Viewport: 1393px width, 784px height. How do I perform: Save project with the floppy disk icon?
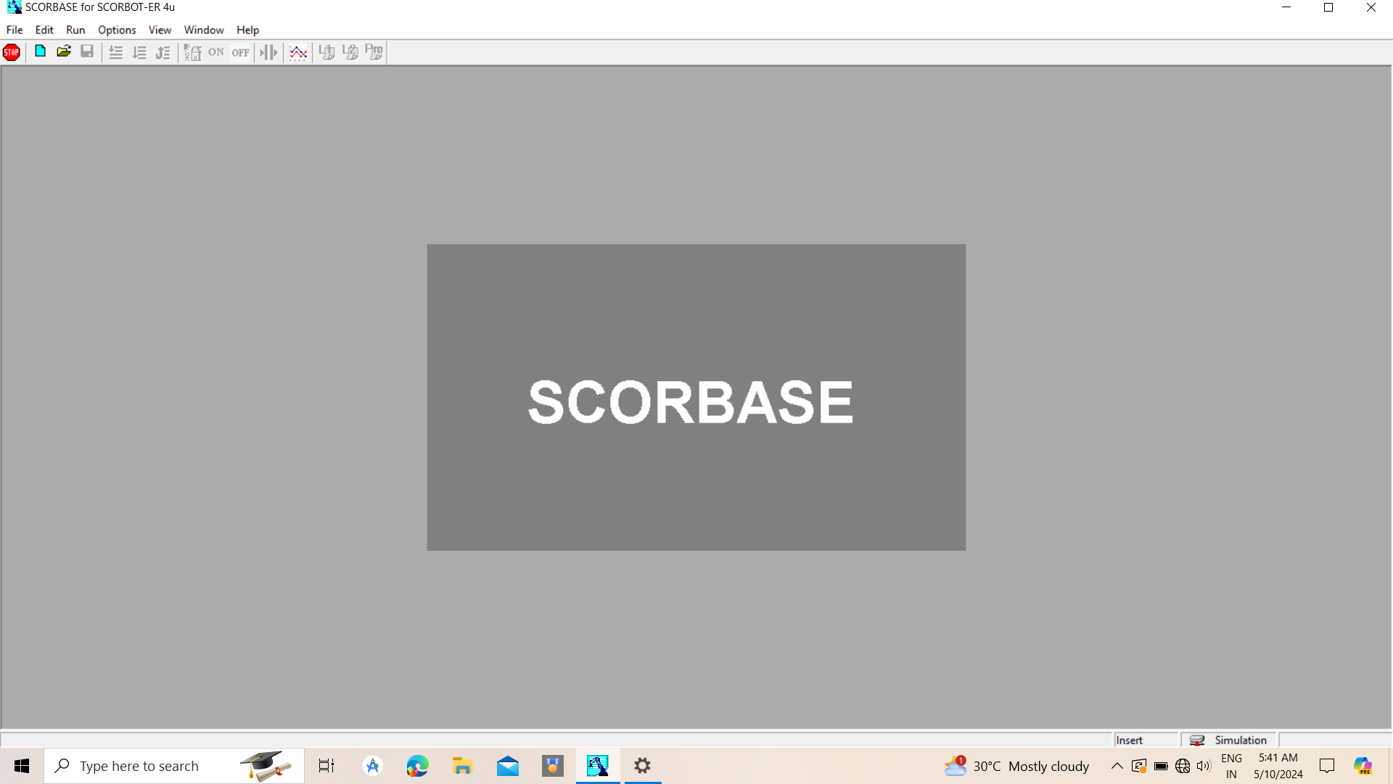[87, 52]
